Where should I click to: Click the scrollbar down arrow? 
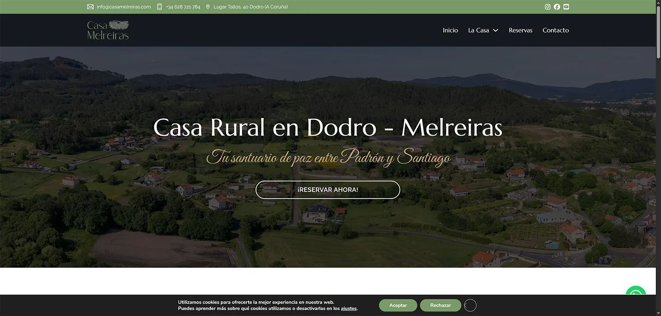click(x=658, y=312)
